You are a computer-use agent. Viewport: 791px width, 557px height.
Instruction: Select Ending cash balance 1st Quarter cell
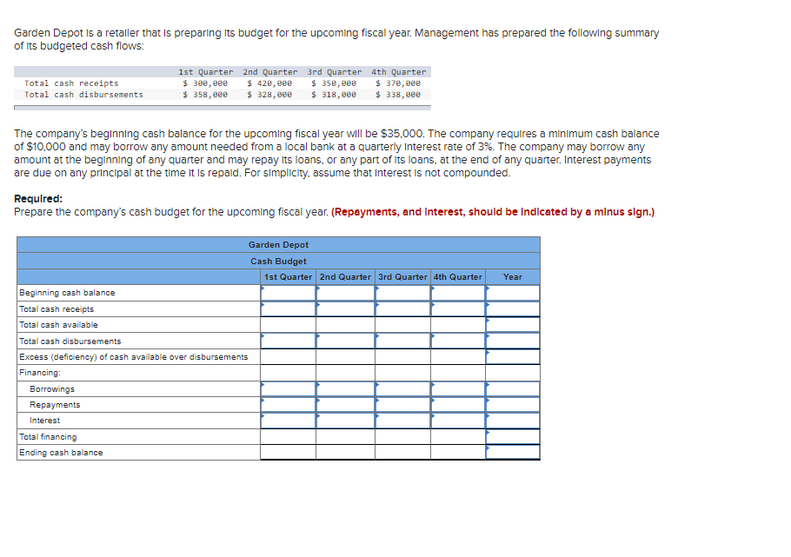click(x=288, y=452)
